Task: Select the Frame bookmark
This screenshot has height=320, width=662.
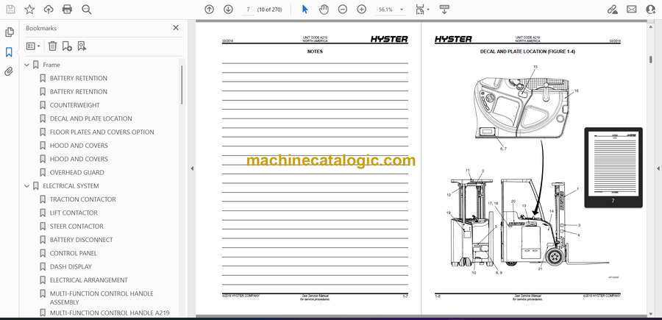Action: [x=51, y=65]
